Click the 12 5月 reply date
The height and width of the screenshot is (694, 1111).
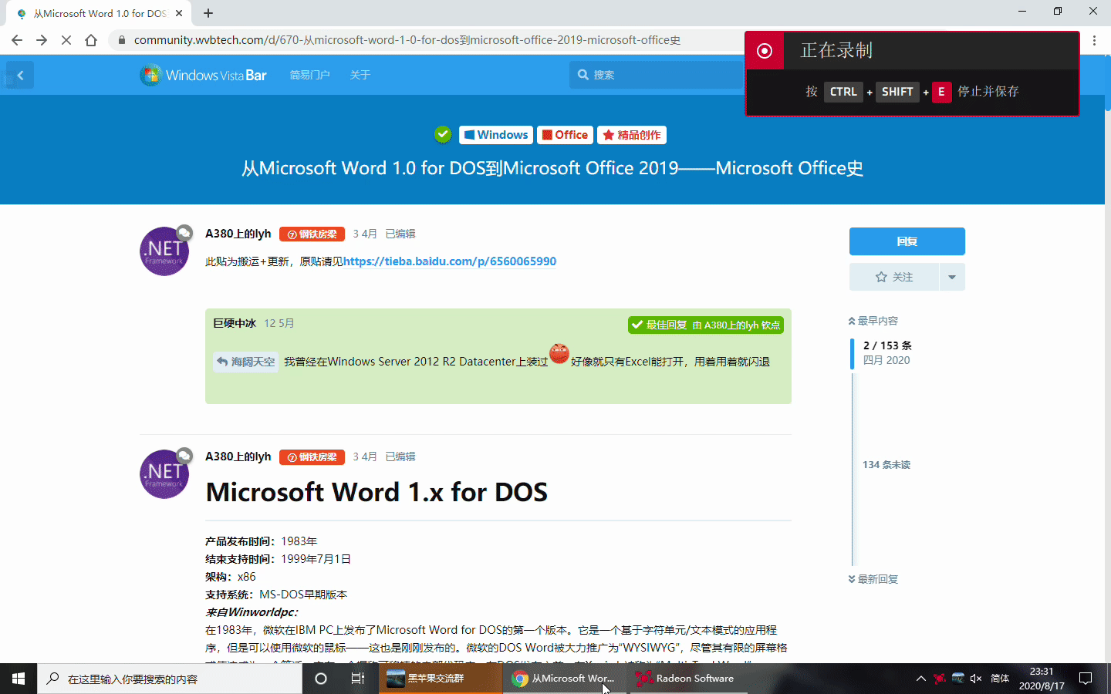pyautogui.click(x=279, y=323)
